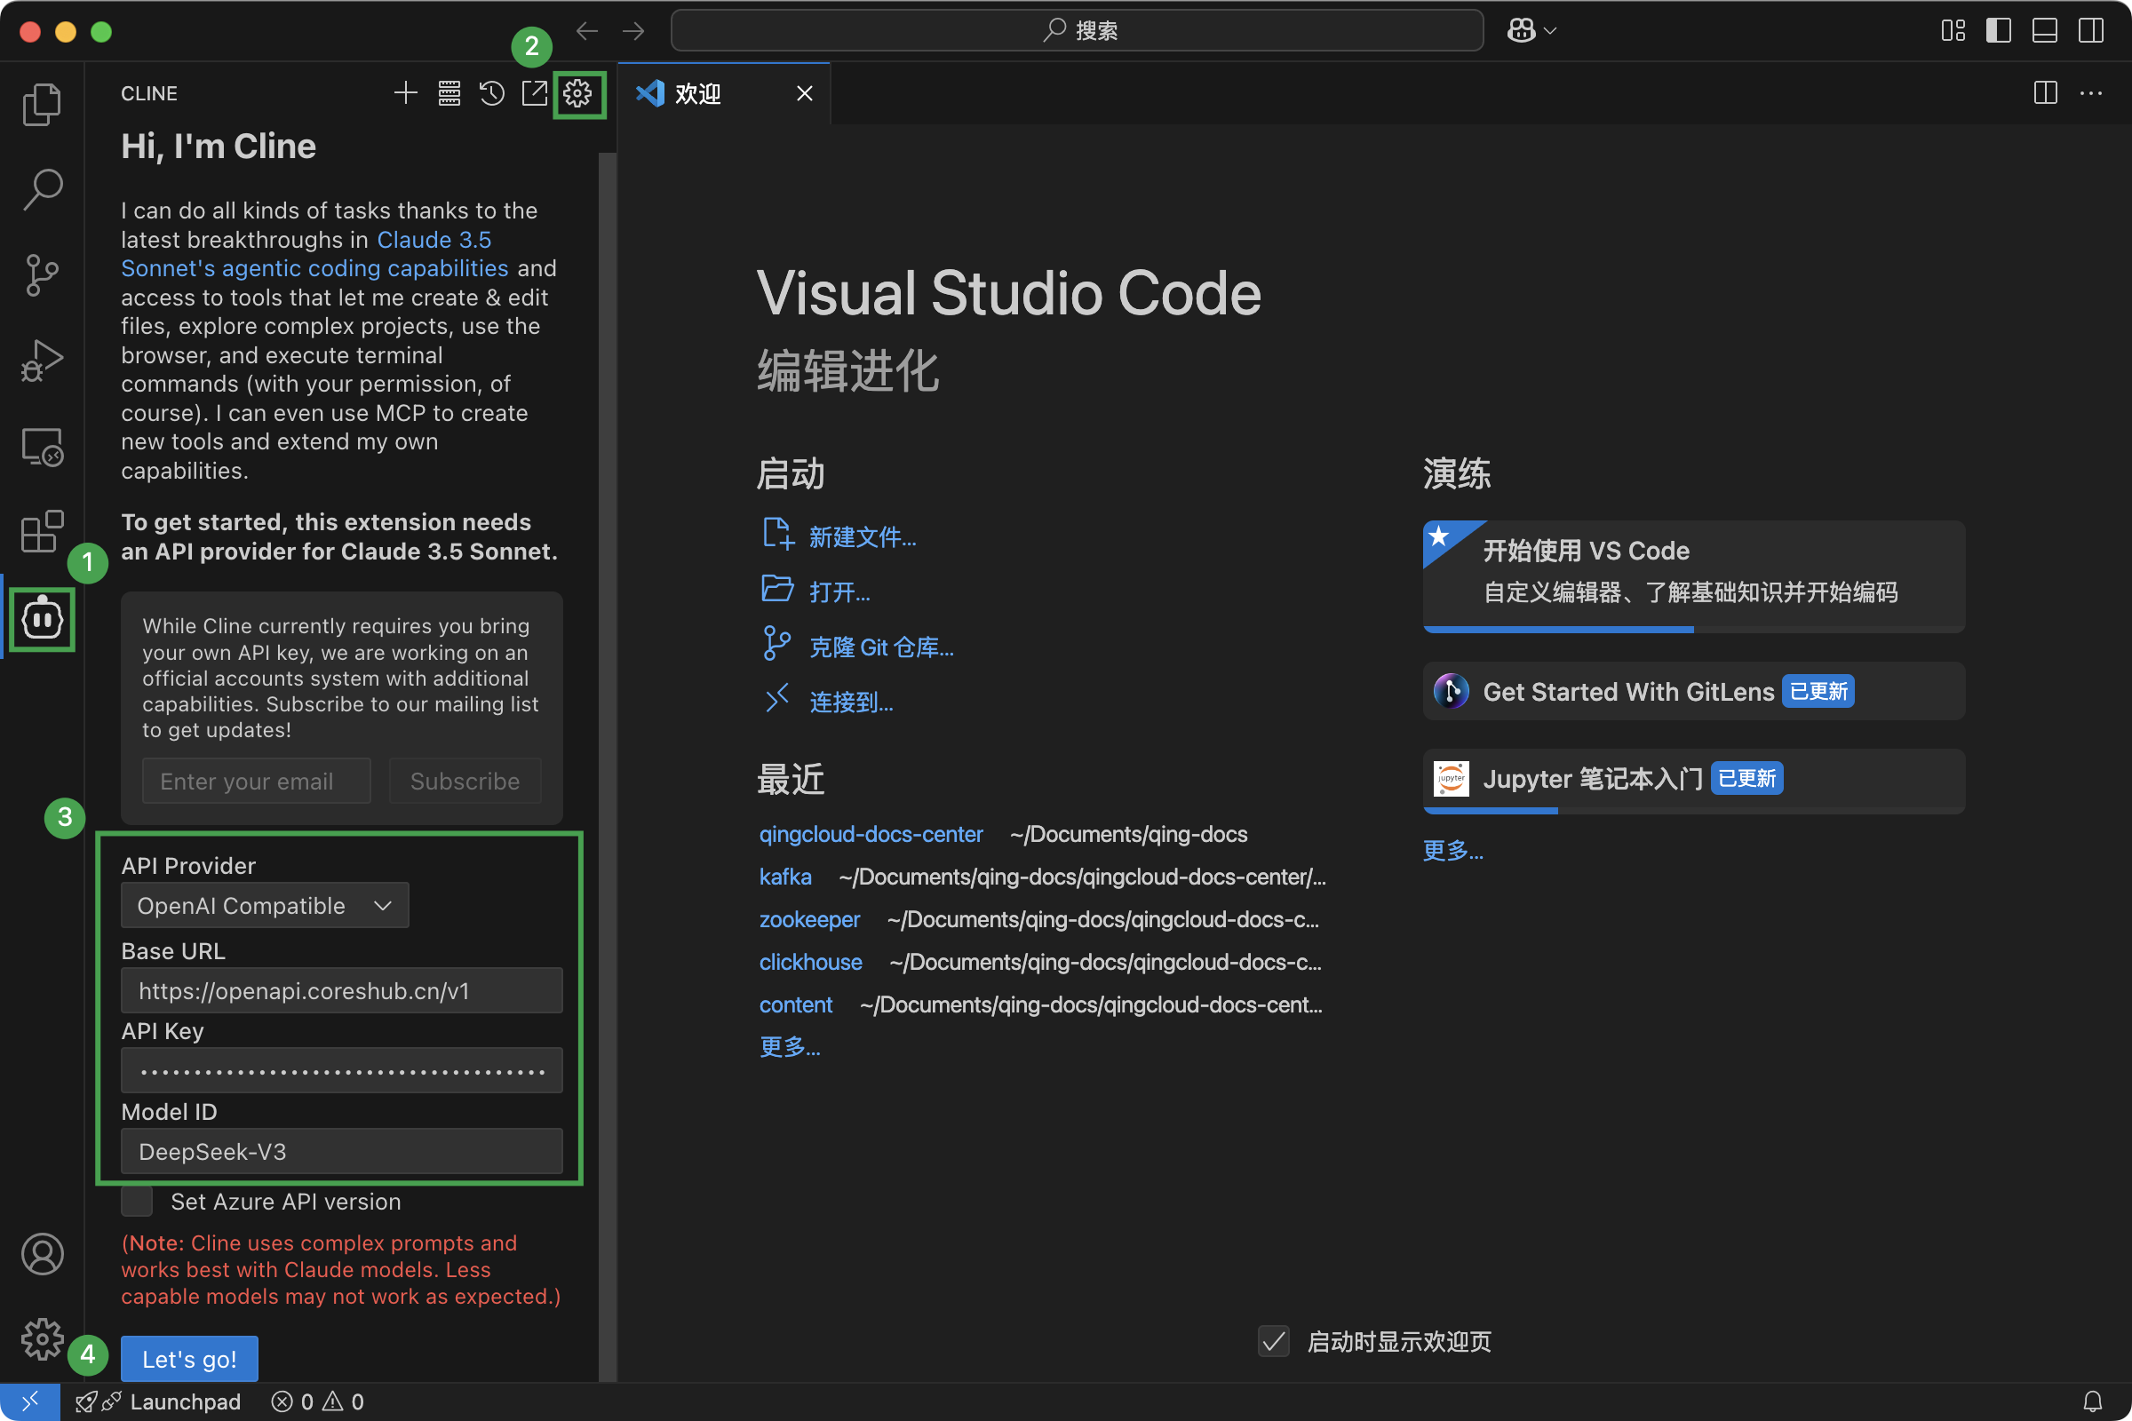The height and width of the screenshot is (1421, 2132).
Task: Click the Enter your email input field
Action: (x=254, y=779)
